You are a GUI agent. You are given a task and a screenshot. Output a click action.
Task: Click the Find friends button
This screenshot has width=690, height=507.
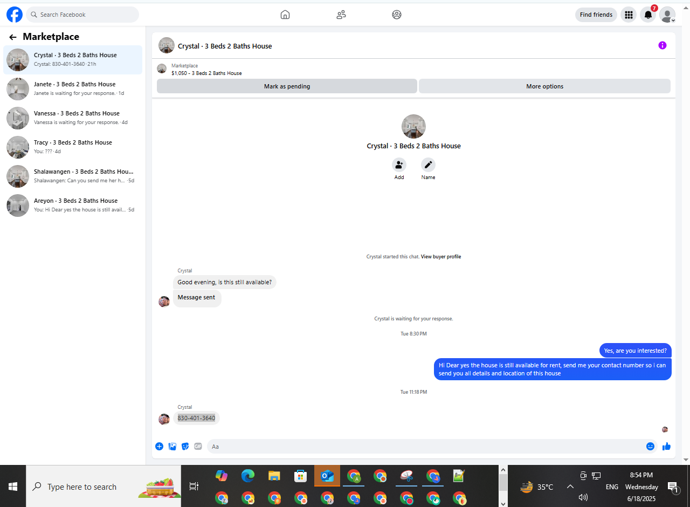coord(596,15)
